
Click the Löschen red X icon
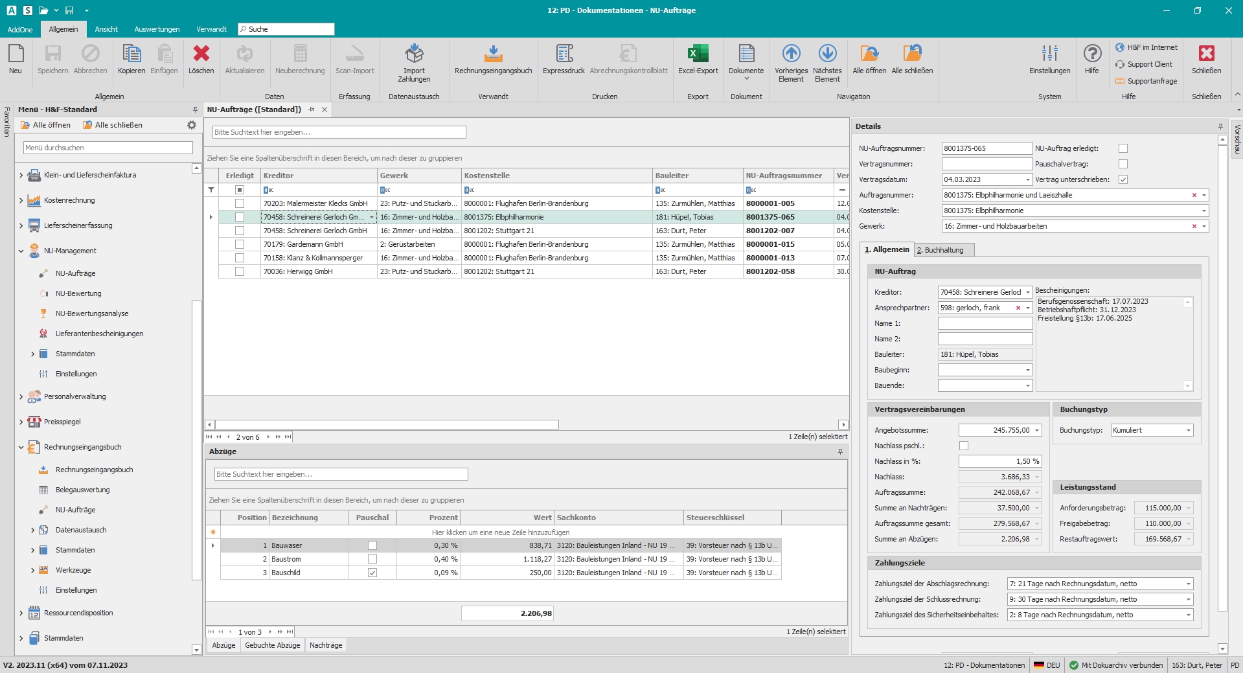click(201, 54)
